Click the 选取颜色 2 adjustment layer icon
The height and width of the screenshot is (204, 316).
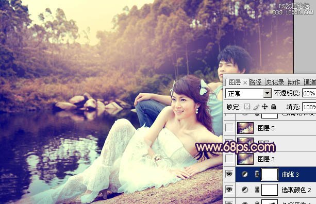[245, 190]
